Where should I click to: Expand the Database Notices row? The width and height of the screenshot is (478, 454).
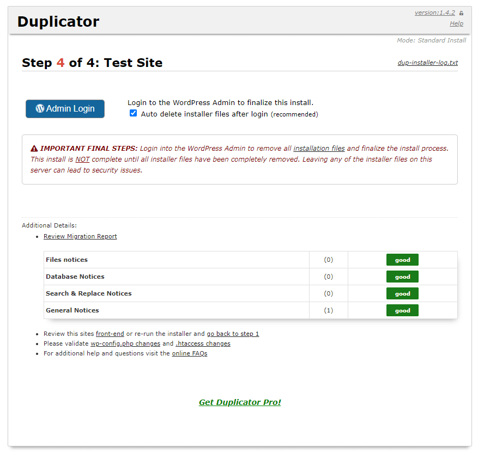tap(75, 277)
